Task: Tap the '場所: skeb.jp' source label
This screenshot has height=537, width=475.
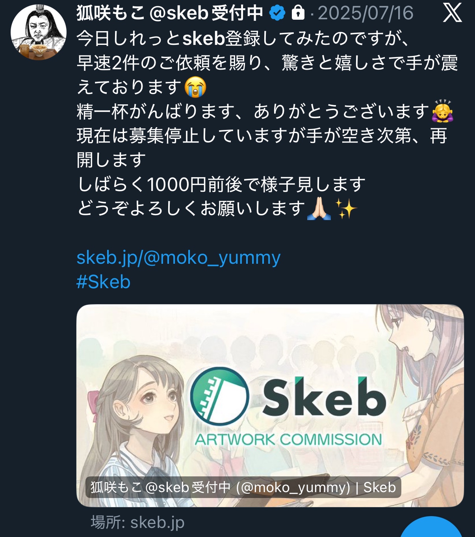Action: [x=137, y=523]
